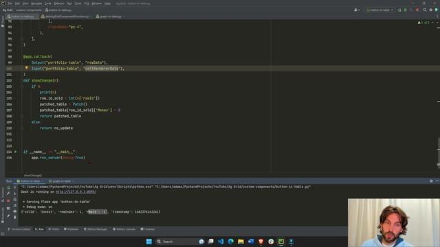Open the Python Packages tool window

point(96,229)
